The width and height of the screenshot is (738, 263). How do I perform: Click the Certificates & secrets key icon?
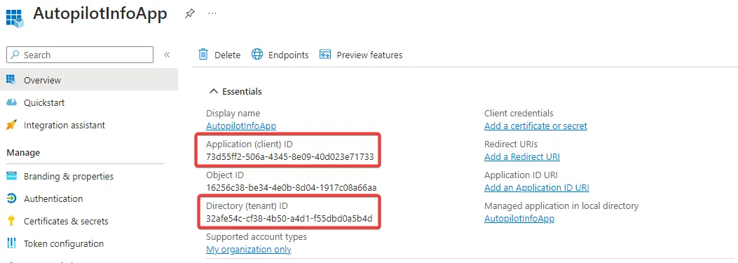pos(11,221)
